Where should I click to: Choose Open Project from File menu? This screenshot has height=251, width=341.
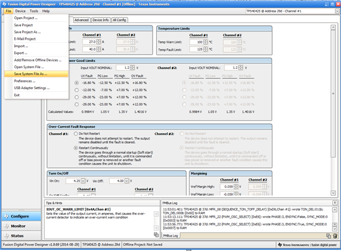click(x=37, y=18)
